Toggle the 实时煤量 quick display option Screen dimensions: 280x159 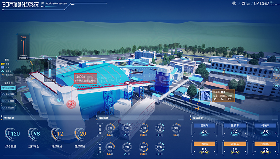(9, 95)
